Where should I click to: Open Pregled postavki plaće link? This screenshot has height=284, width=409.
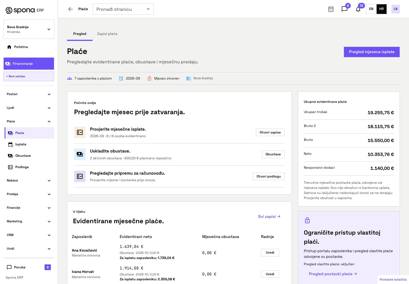[333, 274]
